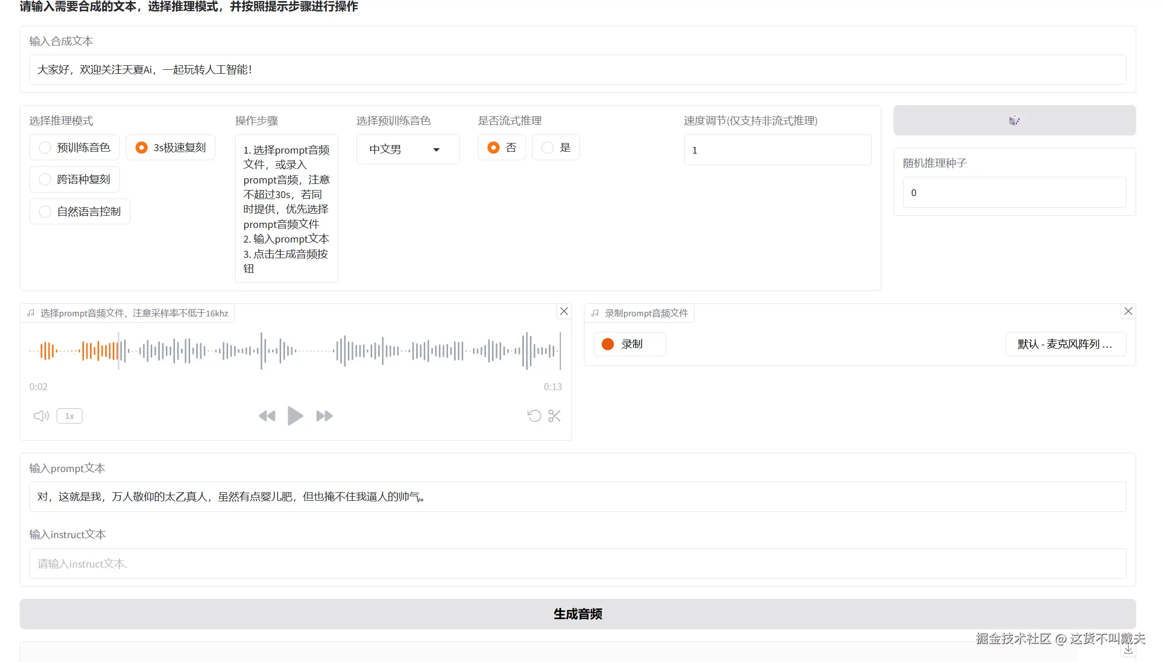
Task: Remove the uploaded prompt audio file
Action: [564, 311]
